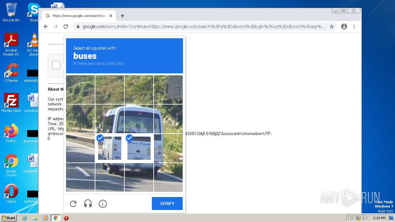Open Windows Explorer from the taskbar
This screenshot has height=222, width=395.
[35, 218]
